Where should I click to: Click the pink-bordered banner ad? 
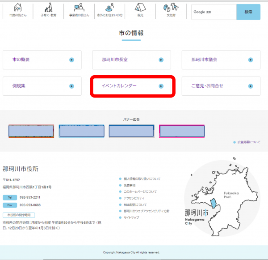click(182, 131)
